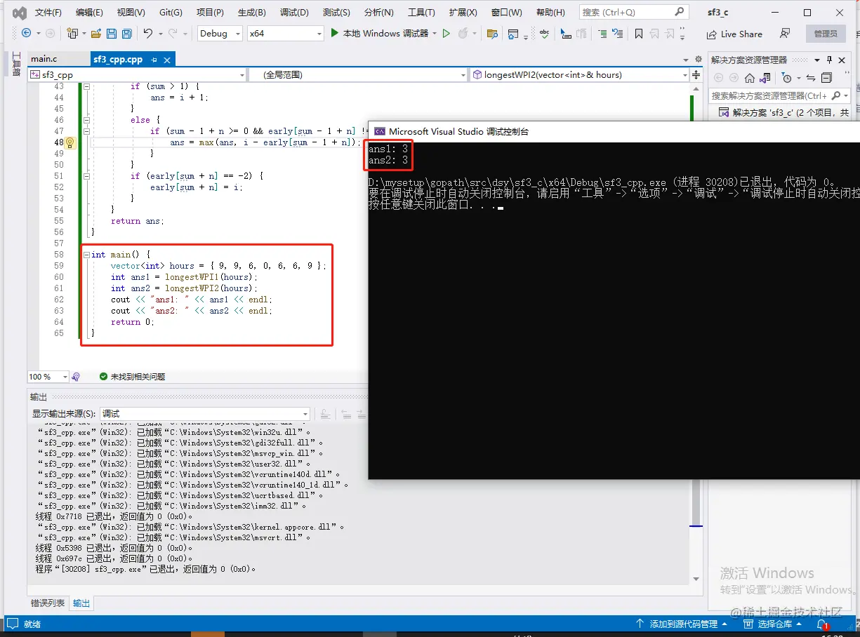The width and height of the screenshot is (860, 637).
Task: Click 未找到相关问题 status indicator
Action: [132, 377]
